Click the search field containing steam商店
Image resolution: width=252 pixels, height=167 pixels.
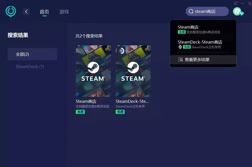tap(207, 11)
